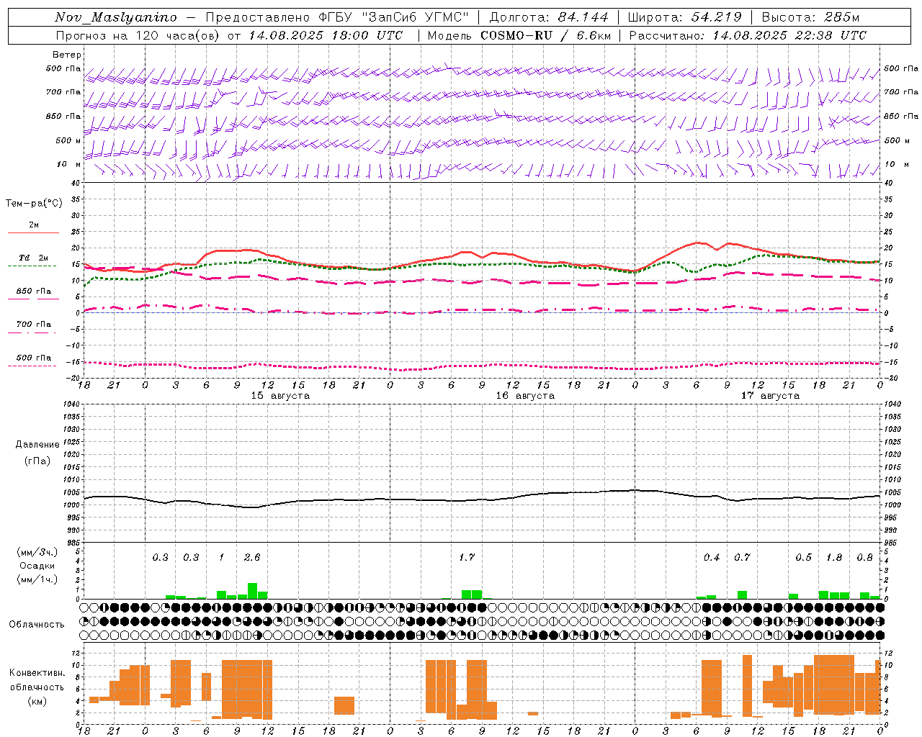Click the date label "17 августа"

point(770,396)
